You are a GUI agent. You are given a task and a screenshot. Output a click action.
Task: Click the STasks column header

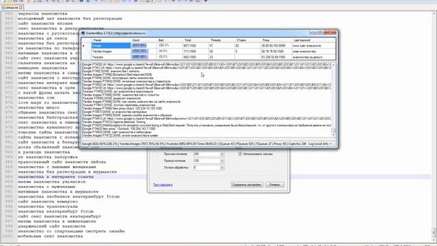[247, 40]
